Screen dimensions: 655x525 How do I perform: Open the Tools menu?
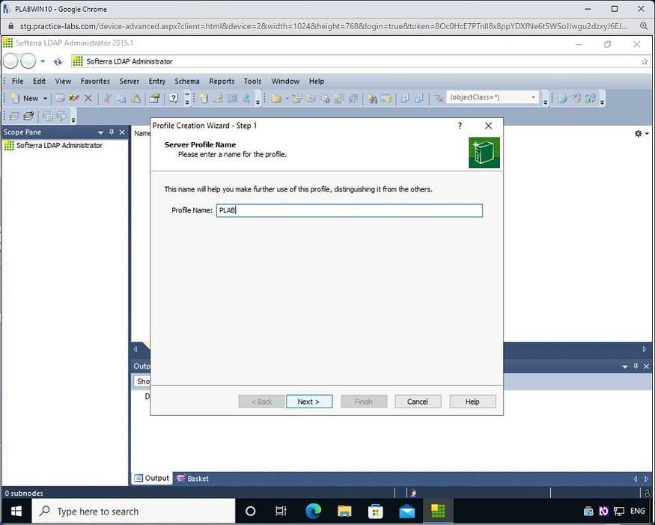click(x=252, y=81)
